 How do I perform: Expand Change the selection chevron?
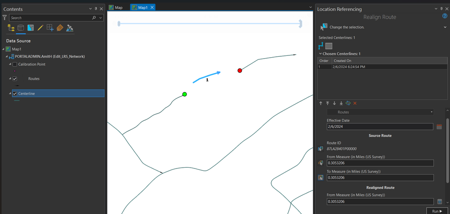pyautogui.click(x=445, y=27)
